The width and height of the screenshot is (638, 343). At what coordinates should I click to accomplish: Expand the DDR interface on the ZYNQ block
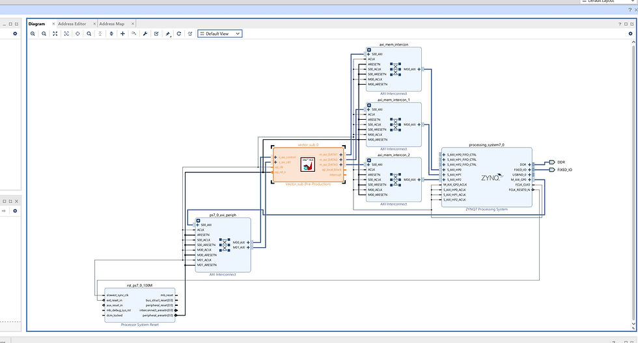[x=529, y=165]
